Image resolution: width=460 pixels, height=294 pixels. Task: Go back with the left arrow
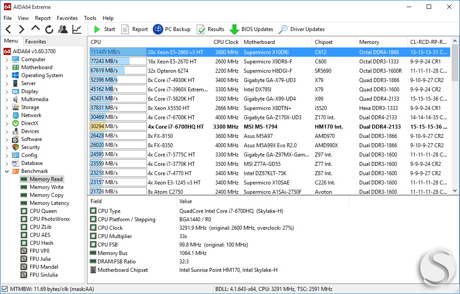pos(8,29)
